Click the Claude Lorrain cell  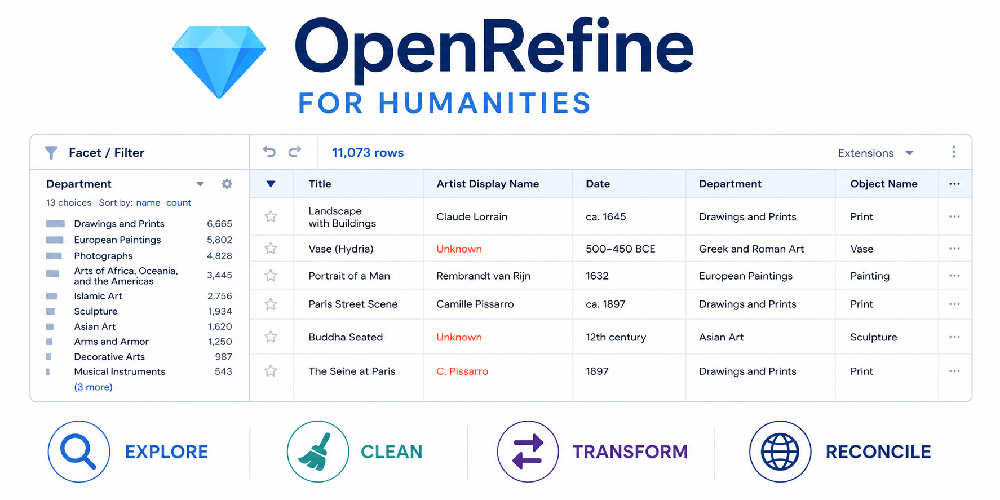[472, 217]
